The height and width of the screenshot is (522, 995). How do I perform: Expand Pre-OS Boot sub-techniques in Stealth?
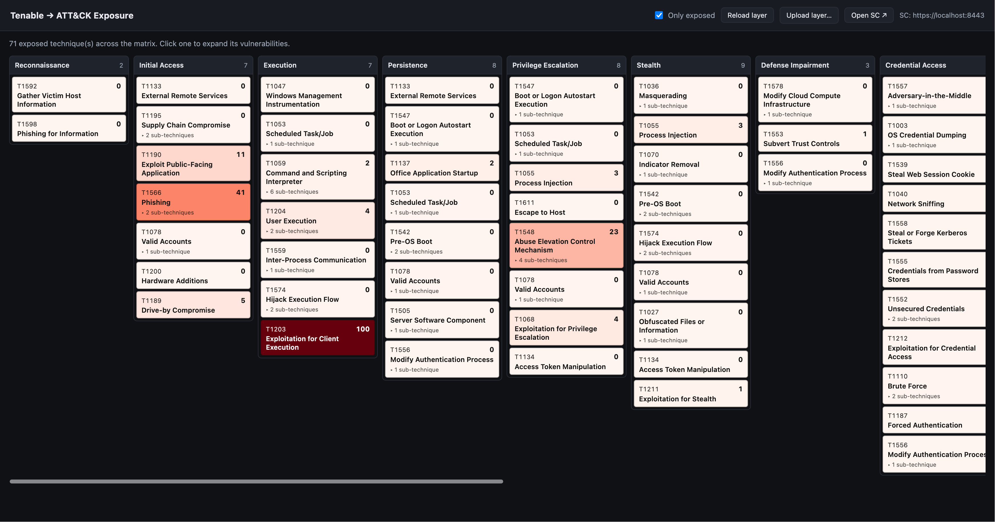pos(666,214)
